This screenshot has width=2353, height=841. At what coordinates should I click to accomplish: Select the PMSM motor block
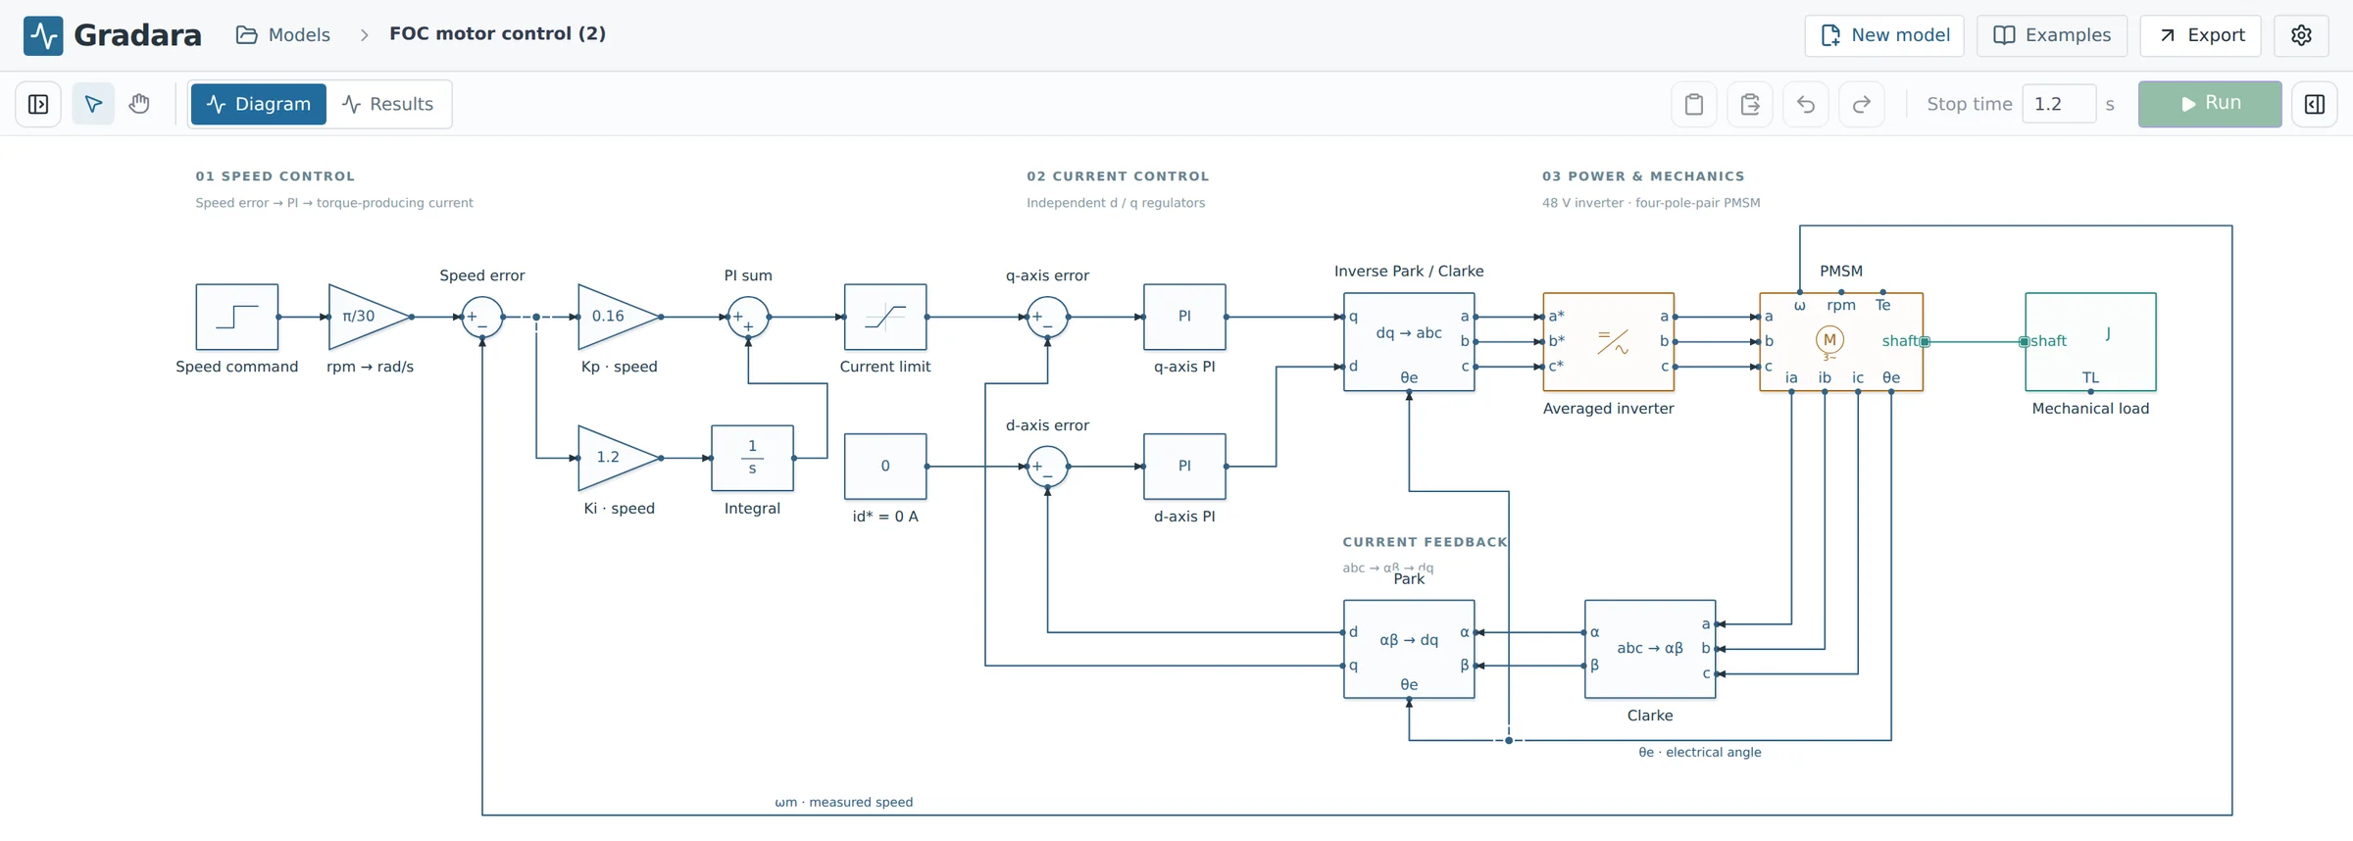1841,342
